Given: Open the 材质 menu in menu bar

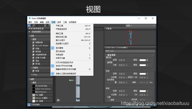Looking at the screenshot, I should click(x=36, y=22).
